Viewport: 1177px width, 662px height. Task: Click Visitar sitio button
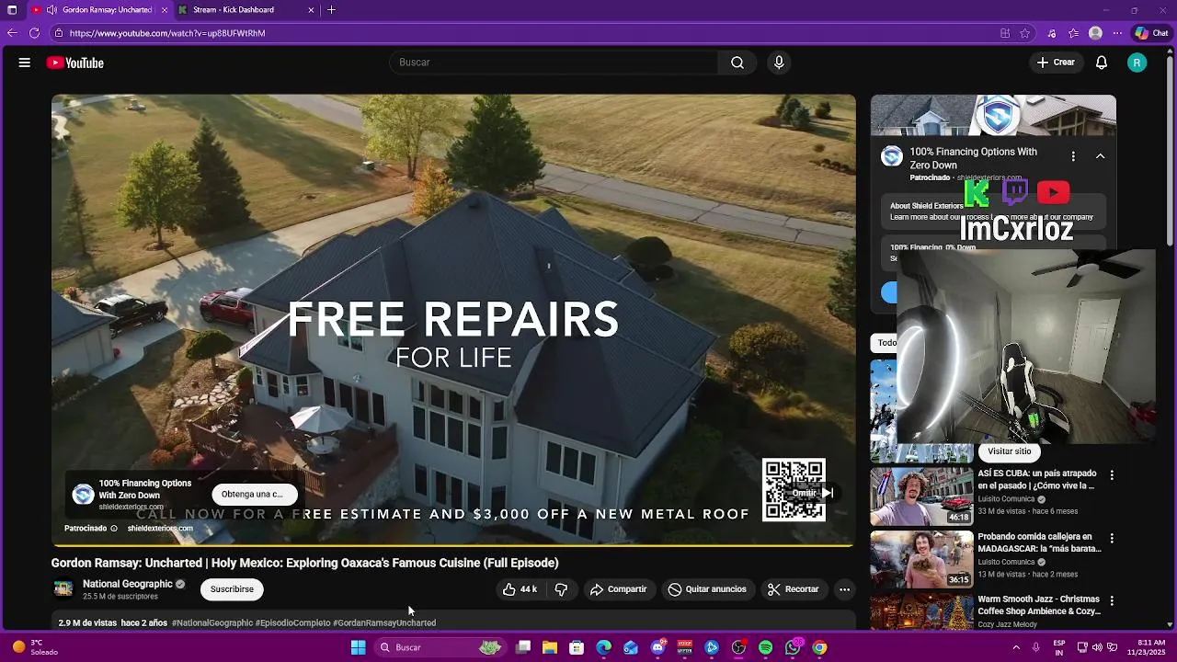1010,451
